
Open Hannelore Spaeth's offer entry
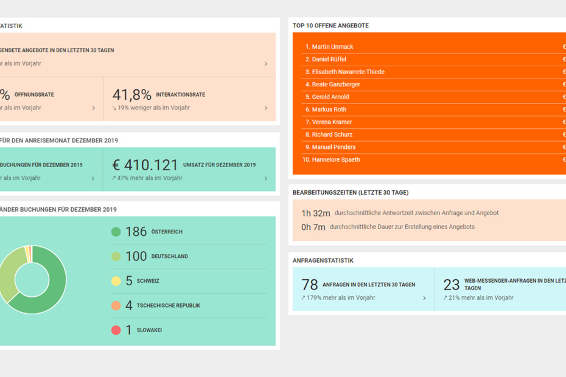click(x=335, y=159)
